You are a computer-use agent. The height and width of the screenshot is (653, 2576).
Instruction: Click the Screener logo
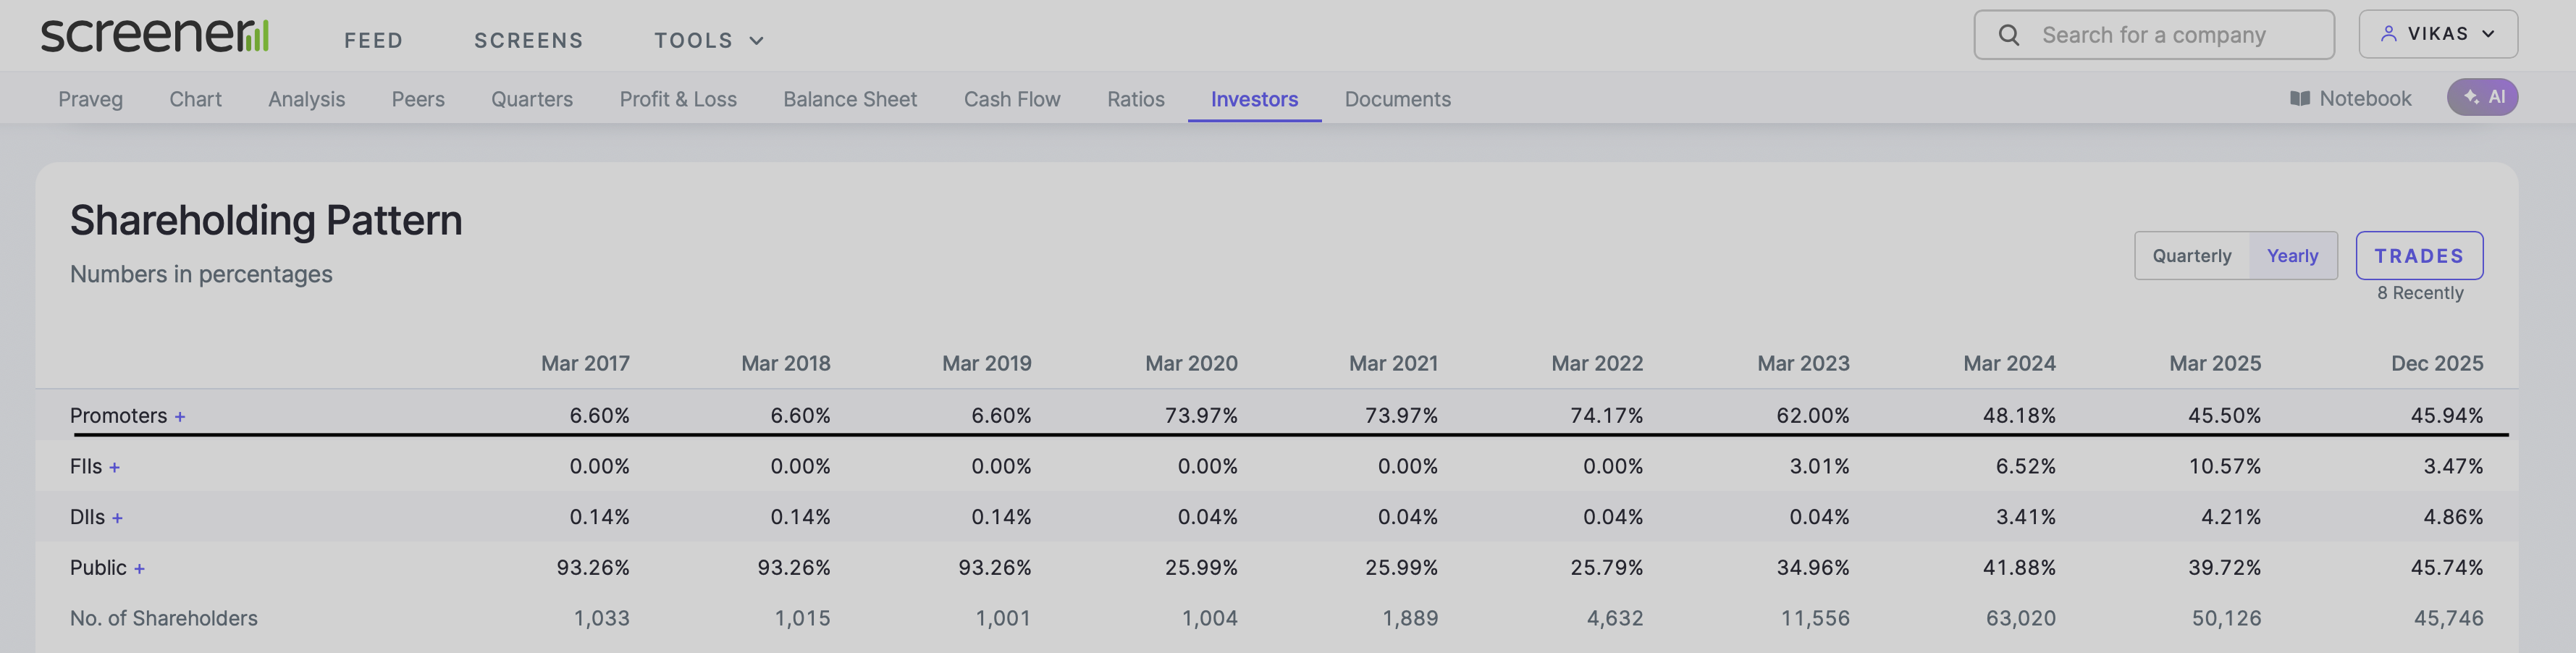coord(154,35)
